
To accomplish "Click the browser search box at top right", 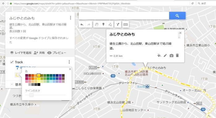I will (x=207, y=3).
